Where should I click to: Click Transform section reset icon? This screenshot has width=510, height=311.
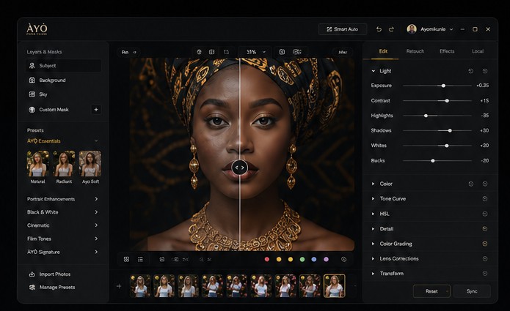tap(484, 274)
